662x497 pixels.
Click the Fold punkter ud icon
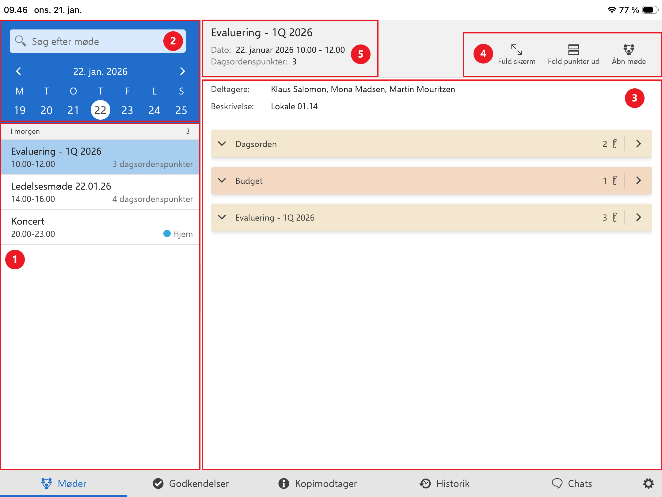pos(573,50)
